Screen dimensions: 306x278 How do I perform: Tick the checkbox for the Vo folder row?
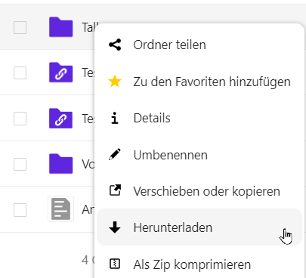20,164
